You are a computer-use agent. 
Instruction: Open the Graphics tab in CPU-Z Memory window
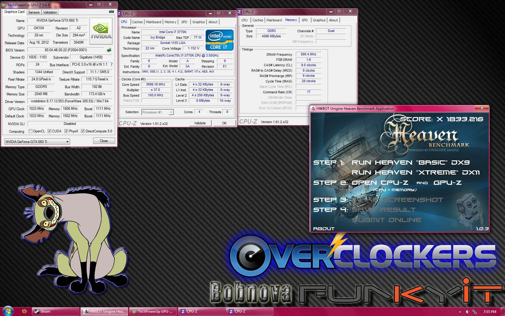pyautogui.click(x=319, y=20)
